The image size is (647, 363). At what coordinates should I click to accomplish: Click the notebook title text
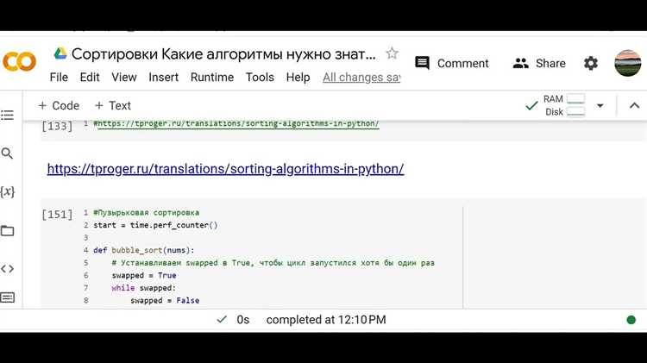click(x=223, y=53)
